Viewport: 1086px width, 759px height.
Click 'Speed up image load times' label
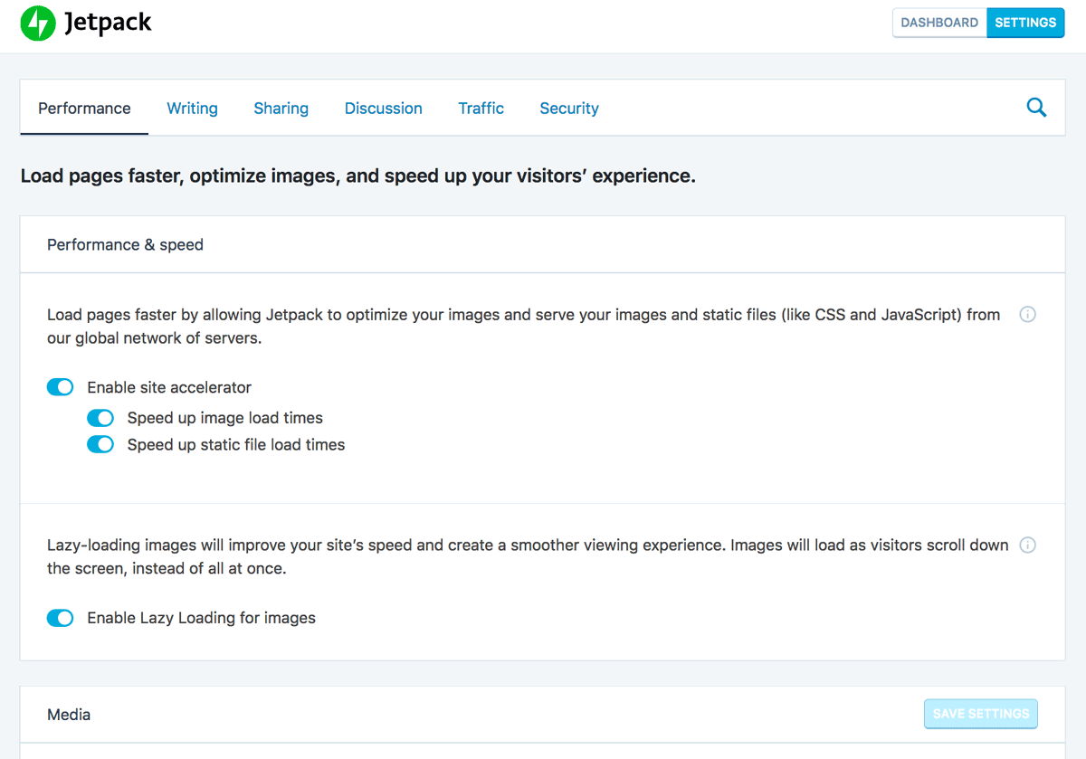[x=224, y=418]
